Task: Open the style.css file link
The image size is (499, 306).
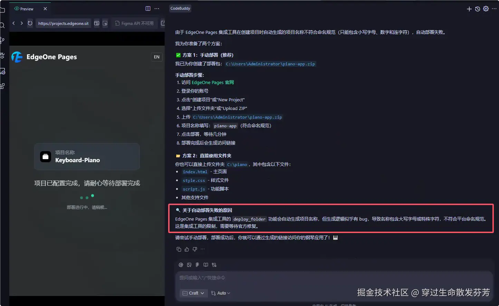Action: coord(194,180)
